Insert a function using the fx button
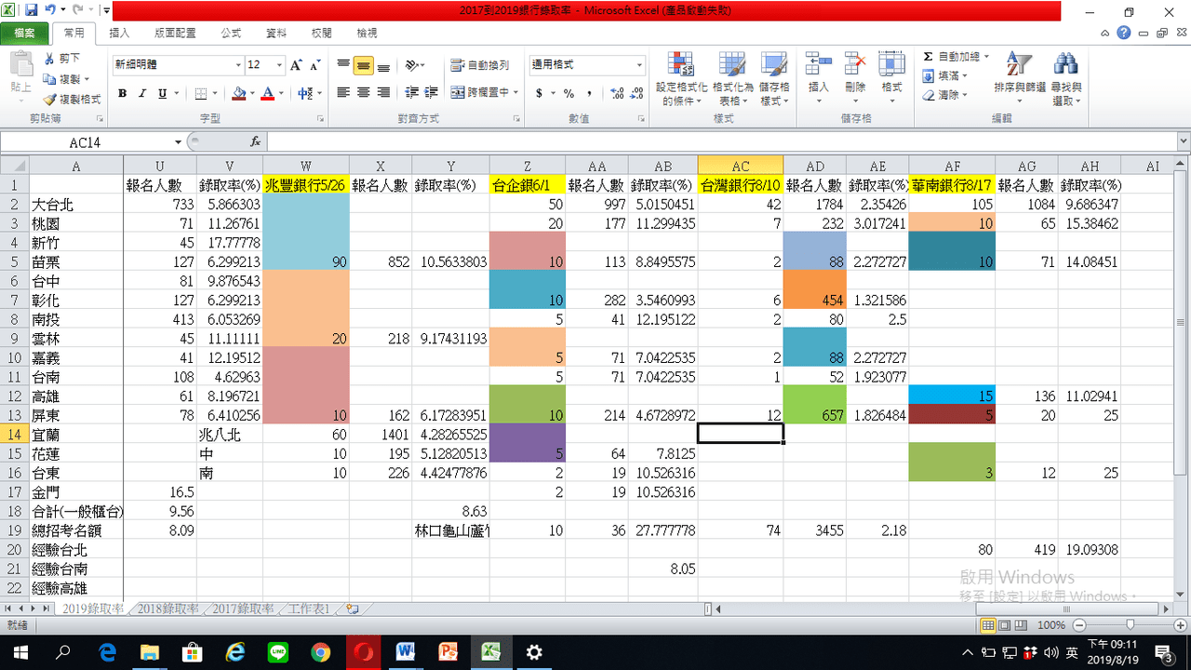Screen dimensions: 1191x670 pyautogui.click(x=256, y=142)
